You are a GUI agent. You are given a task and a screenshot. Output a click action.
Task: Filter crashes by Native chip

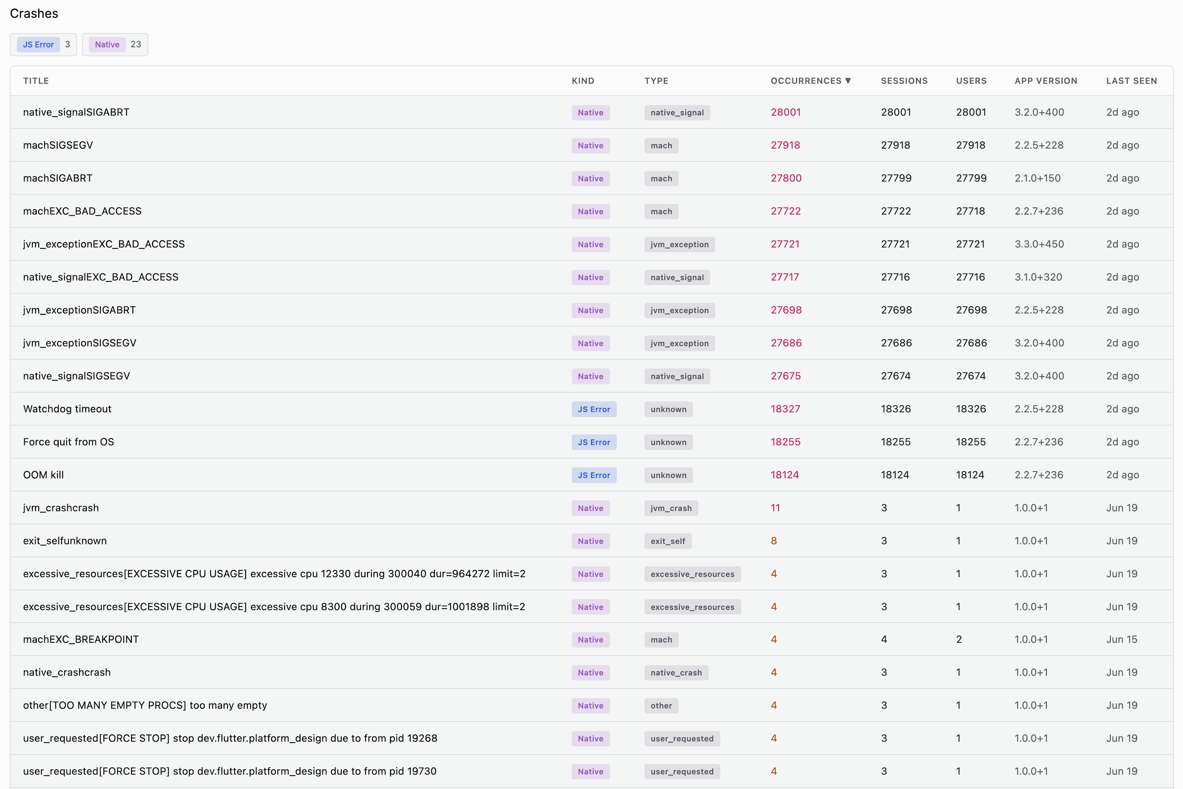point(115,44)
